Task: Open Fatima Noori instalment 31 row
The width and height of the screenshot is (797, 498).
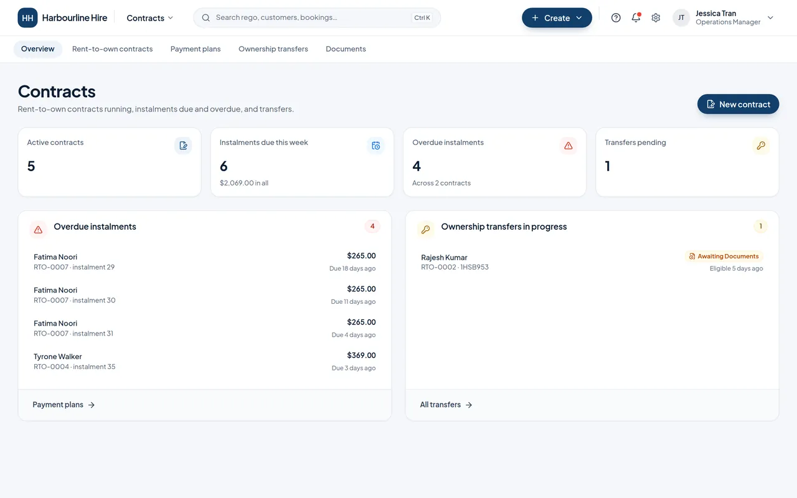Action: click(205, 328)
